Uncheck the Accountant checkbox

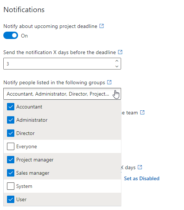tap(11, 107)
